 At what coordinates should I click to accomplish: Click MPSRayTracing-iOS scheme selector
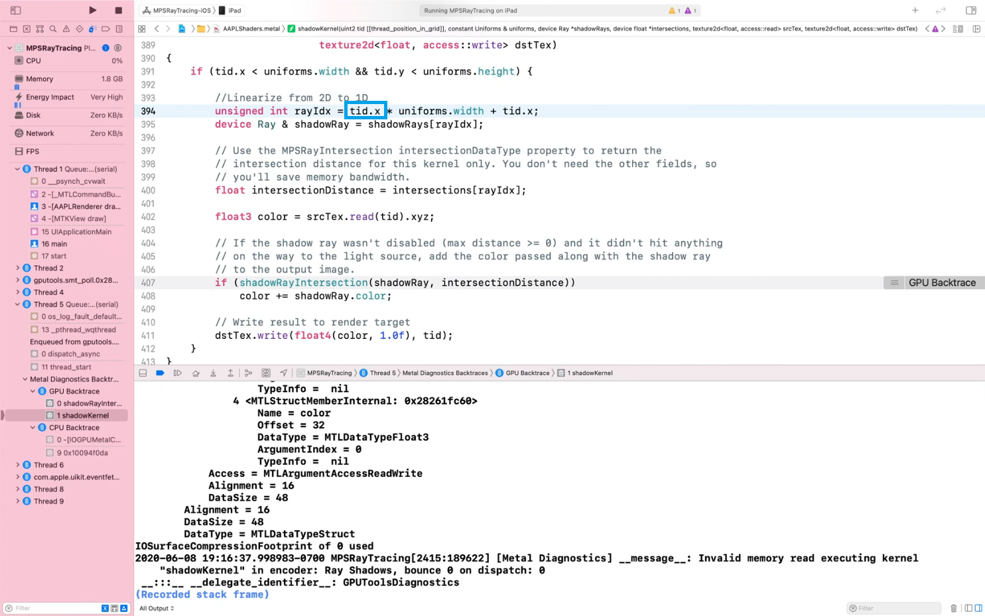(176, 11)
